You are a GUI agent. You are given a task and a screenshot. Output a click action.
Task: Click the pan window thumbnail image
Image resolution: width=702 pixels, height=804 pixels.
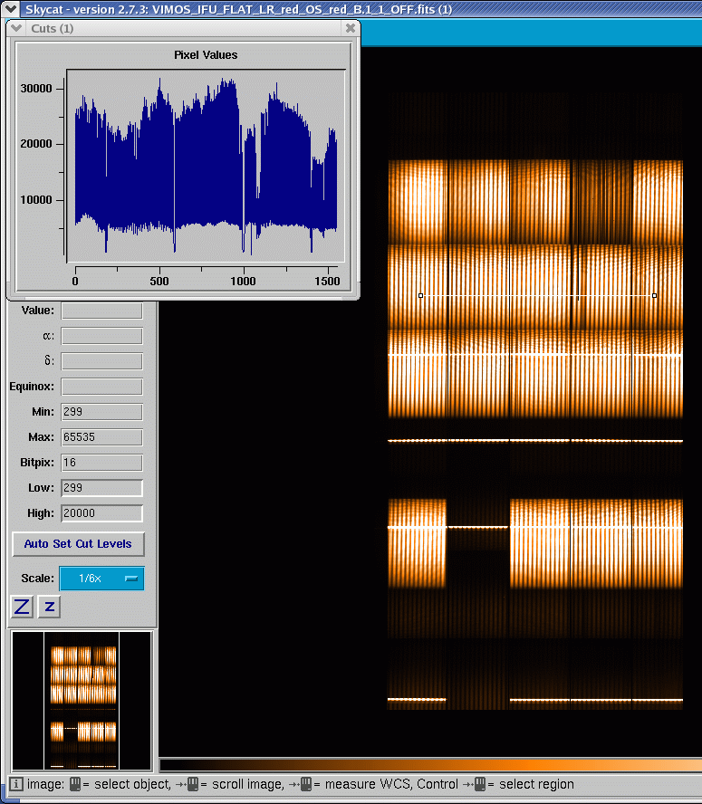[x=82, y=694]
